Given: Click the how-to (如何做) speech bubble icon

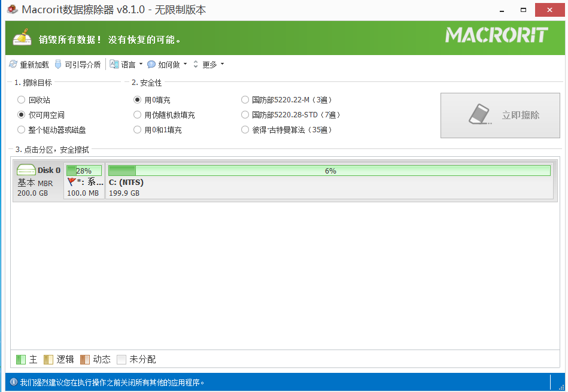Looking at the screenshot, I should tap(151, 64).
